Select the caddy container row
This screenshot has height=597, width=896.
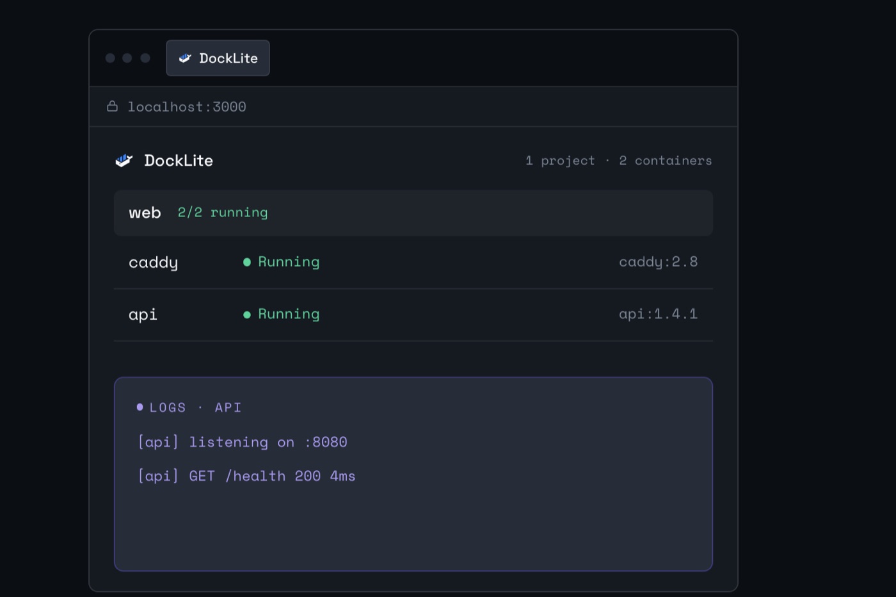pyautogui.click(x=413, y=263)
